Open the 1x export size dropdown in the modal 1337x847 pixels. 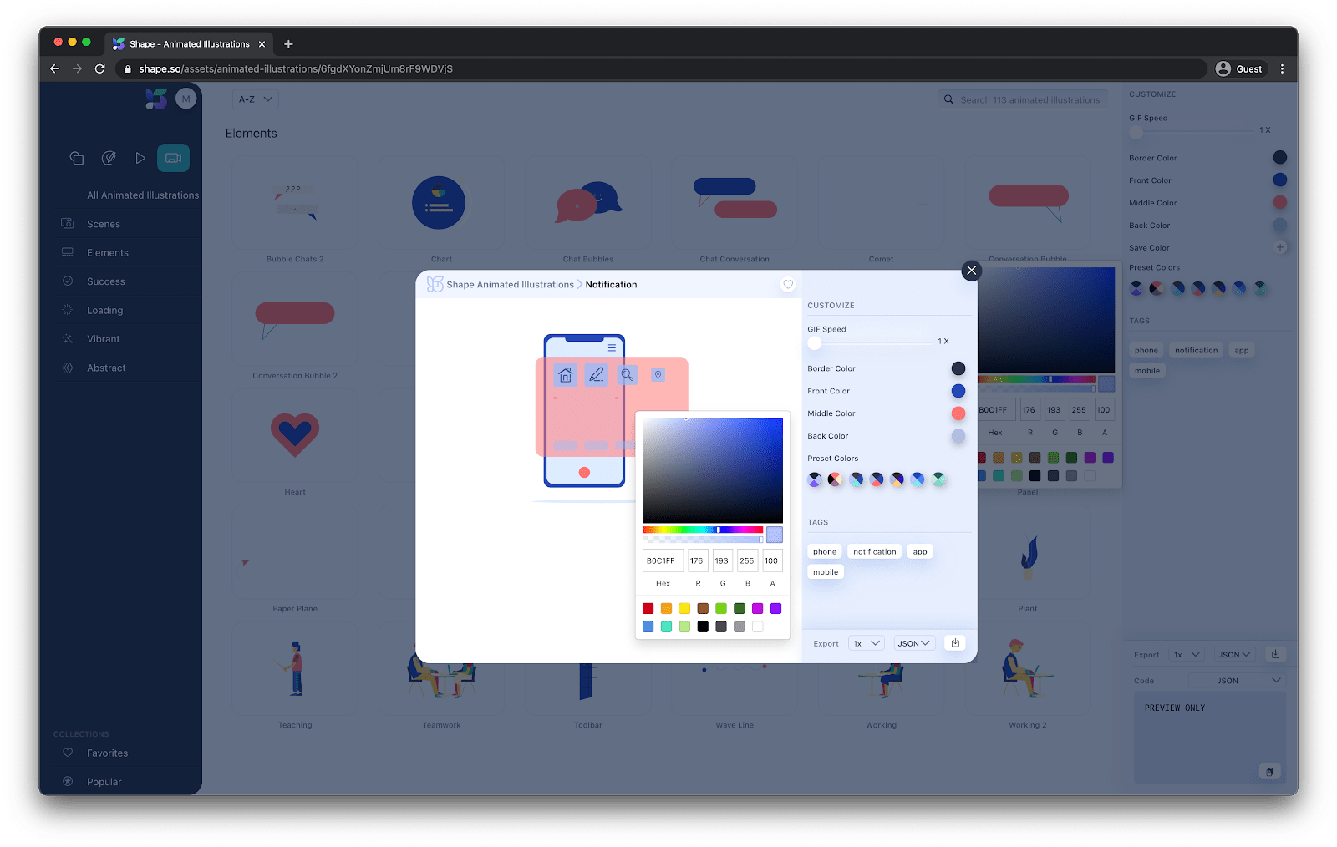[x=867, y=643]
